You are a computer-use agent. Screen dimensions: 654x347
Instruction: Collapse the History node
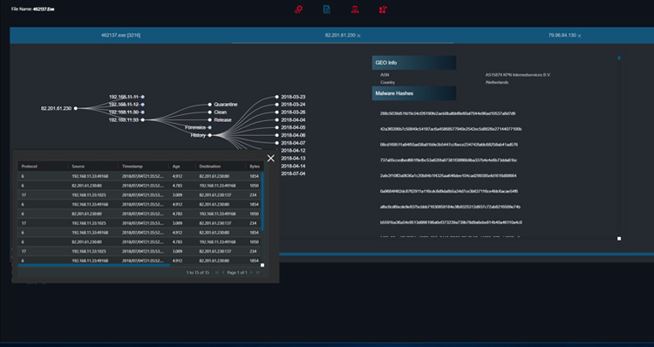(210, 135)
